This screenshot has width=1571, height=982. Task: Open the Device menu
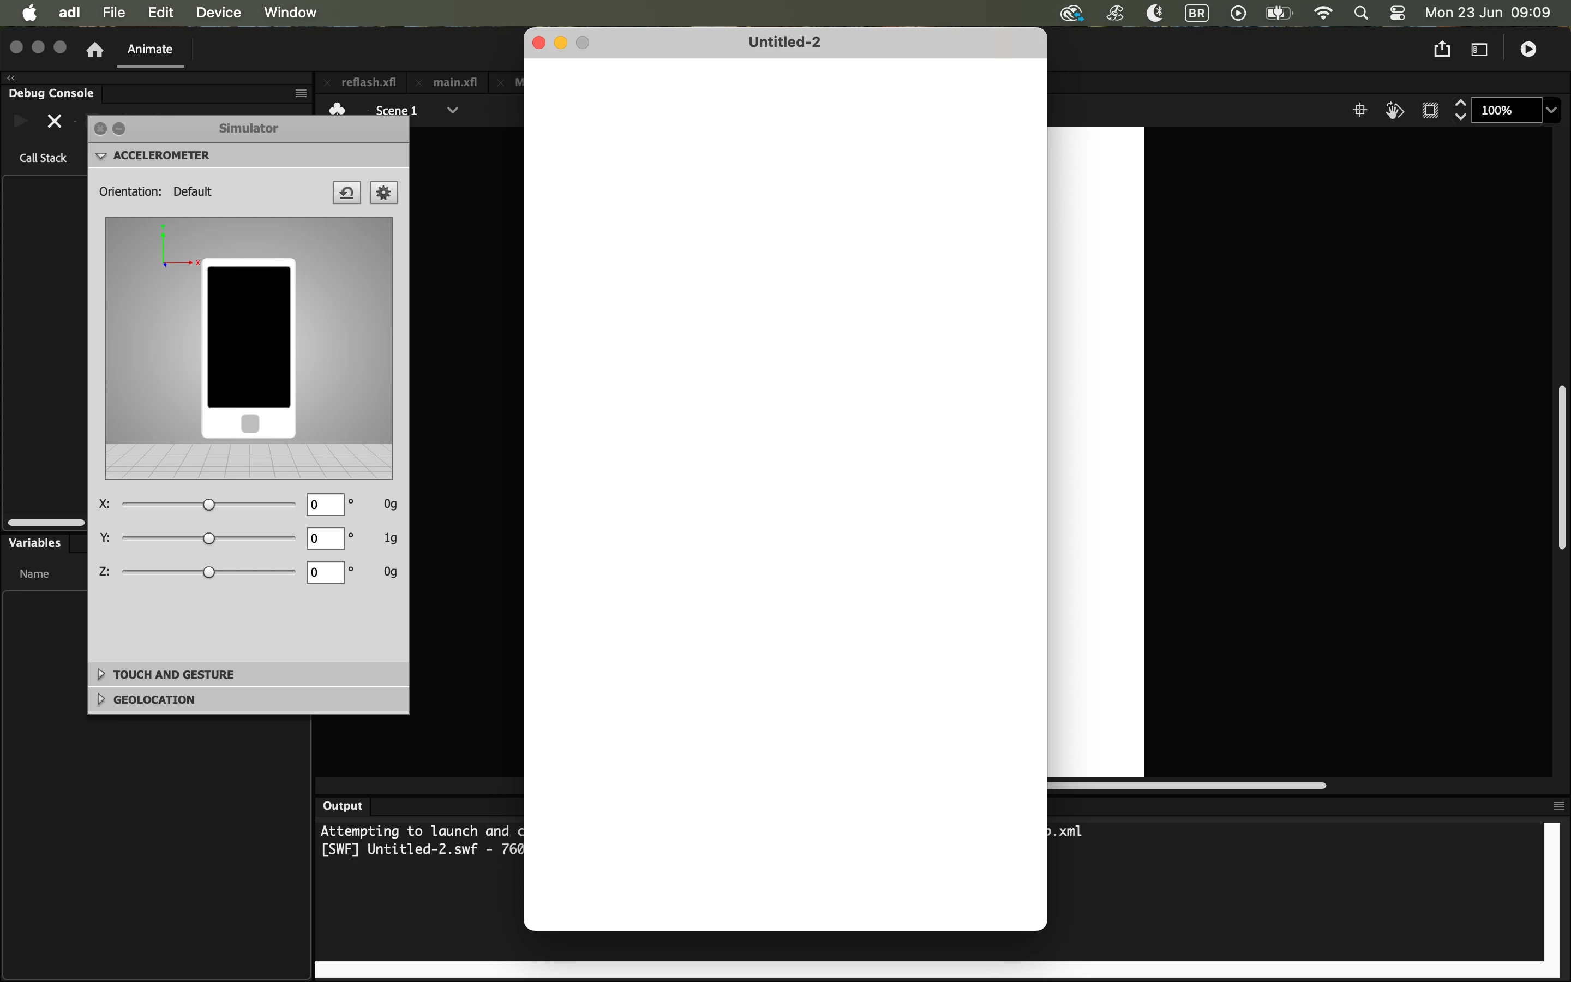(218, 13)
